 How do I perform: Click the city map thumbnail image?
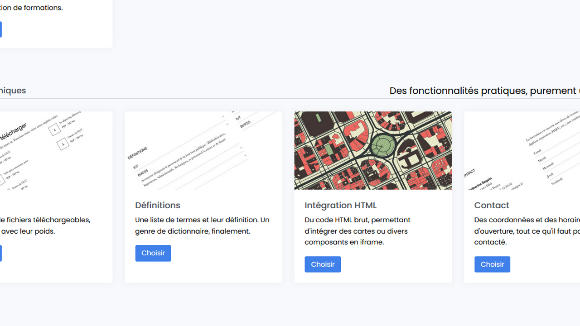tap(372, 150)
